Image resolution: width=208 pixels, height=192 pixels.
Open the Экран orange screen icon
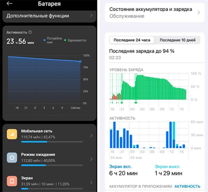(x=12, y=181)
